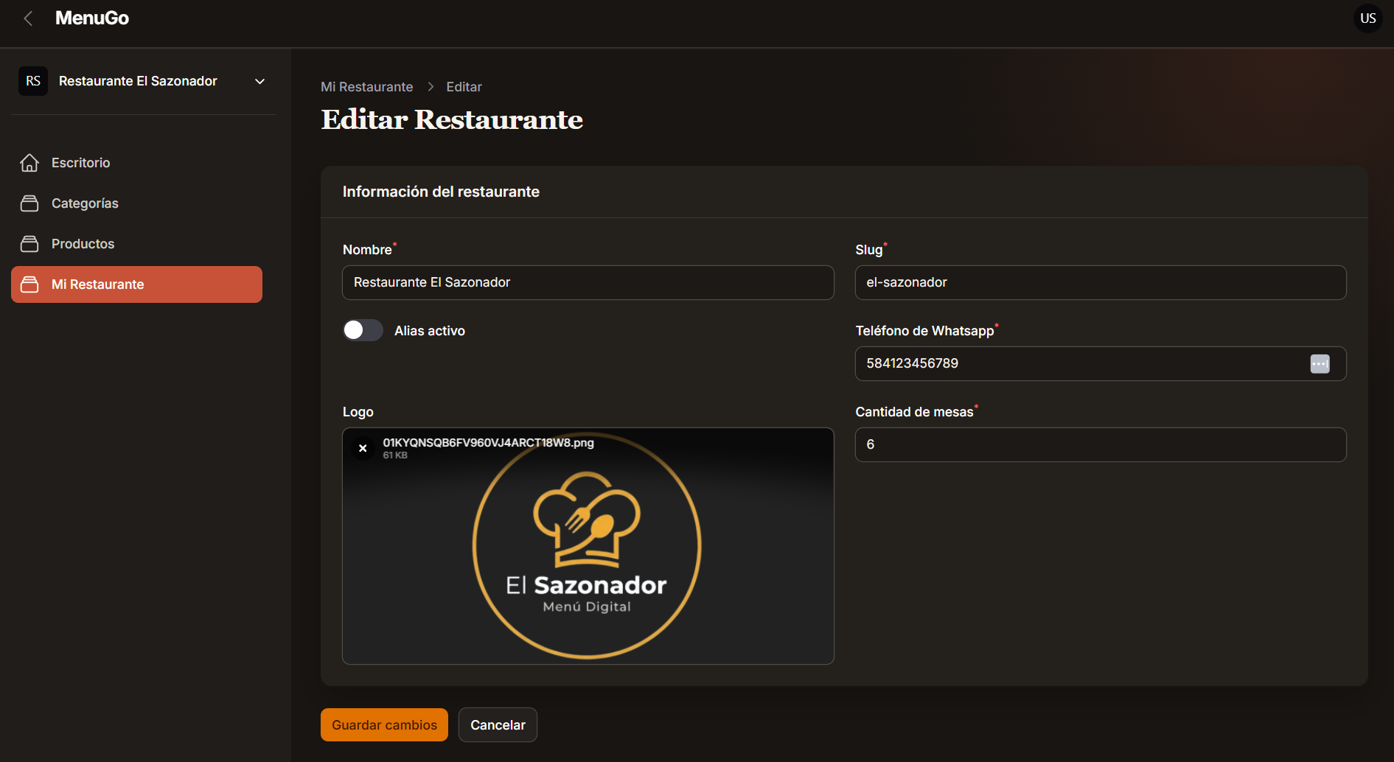This screenshot has width=1394, height=762.
Task: Expand the Restaurante El Sazonador switcher chevron
Action: tap(259, 81)
